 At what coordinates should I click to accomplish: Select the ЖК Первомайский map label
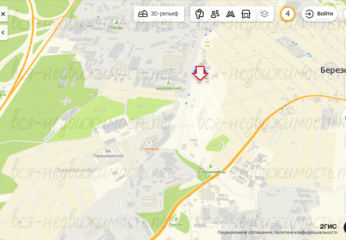tap(108, 154)
